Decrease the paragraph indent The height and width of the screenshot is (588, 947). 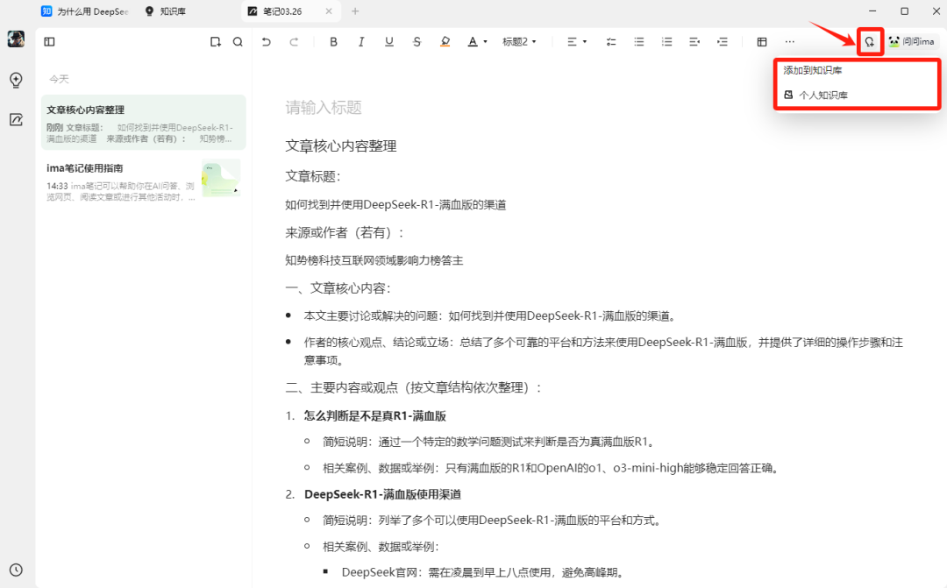click(694, 42)
